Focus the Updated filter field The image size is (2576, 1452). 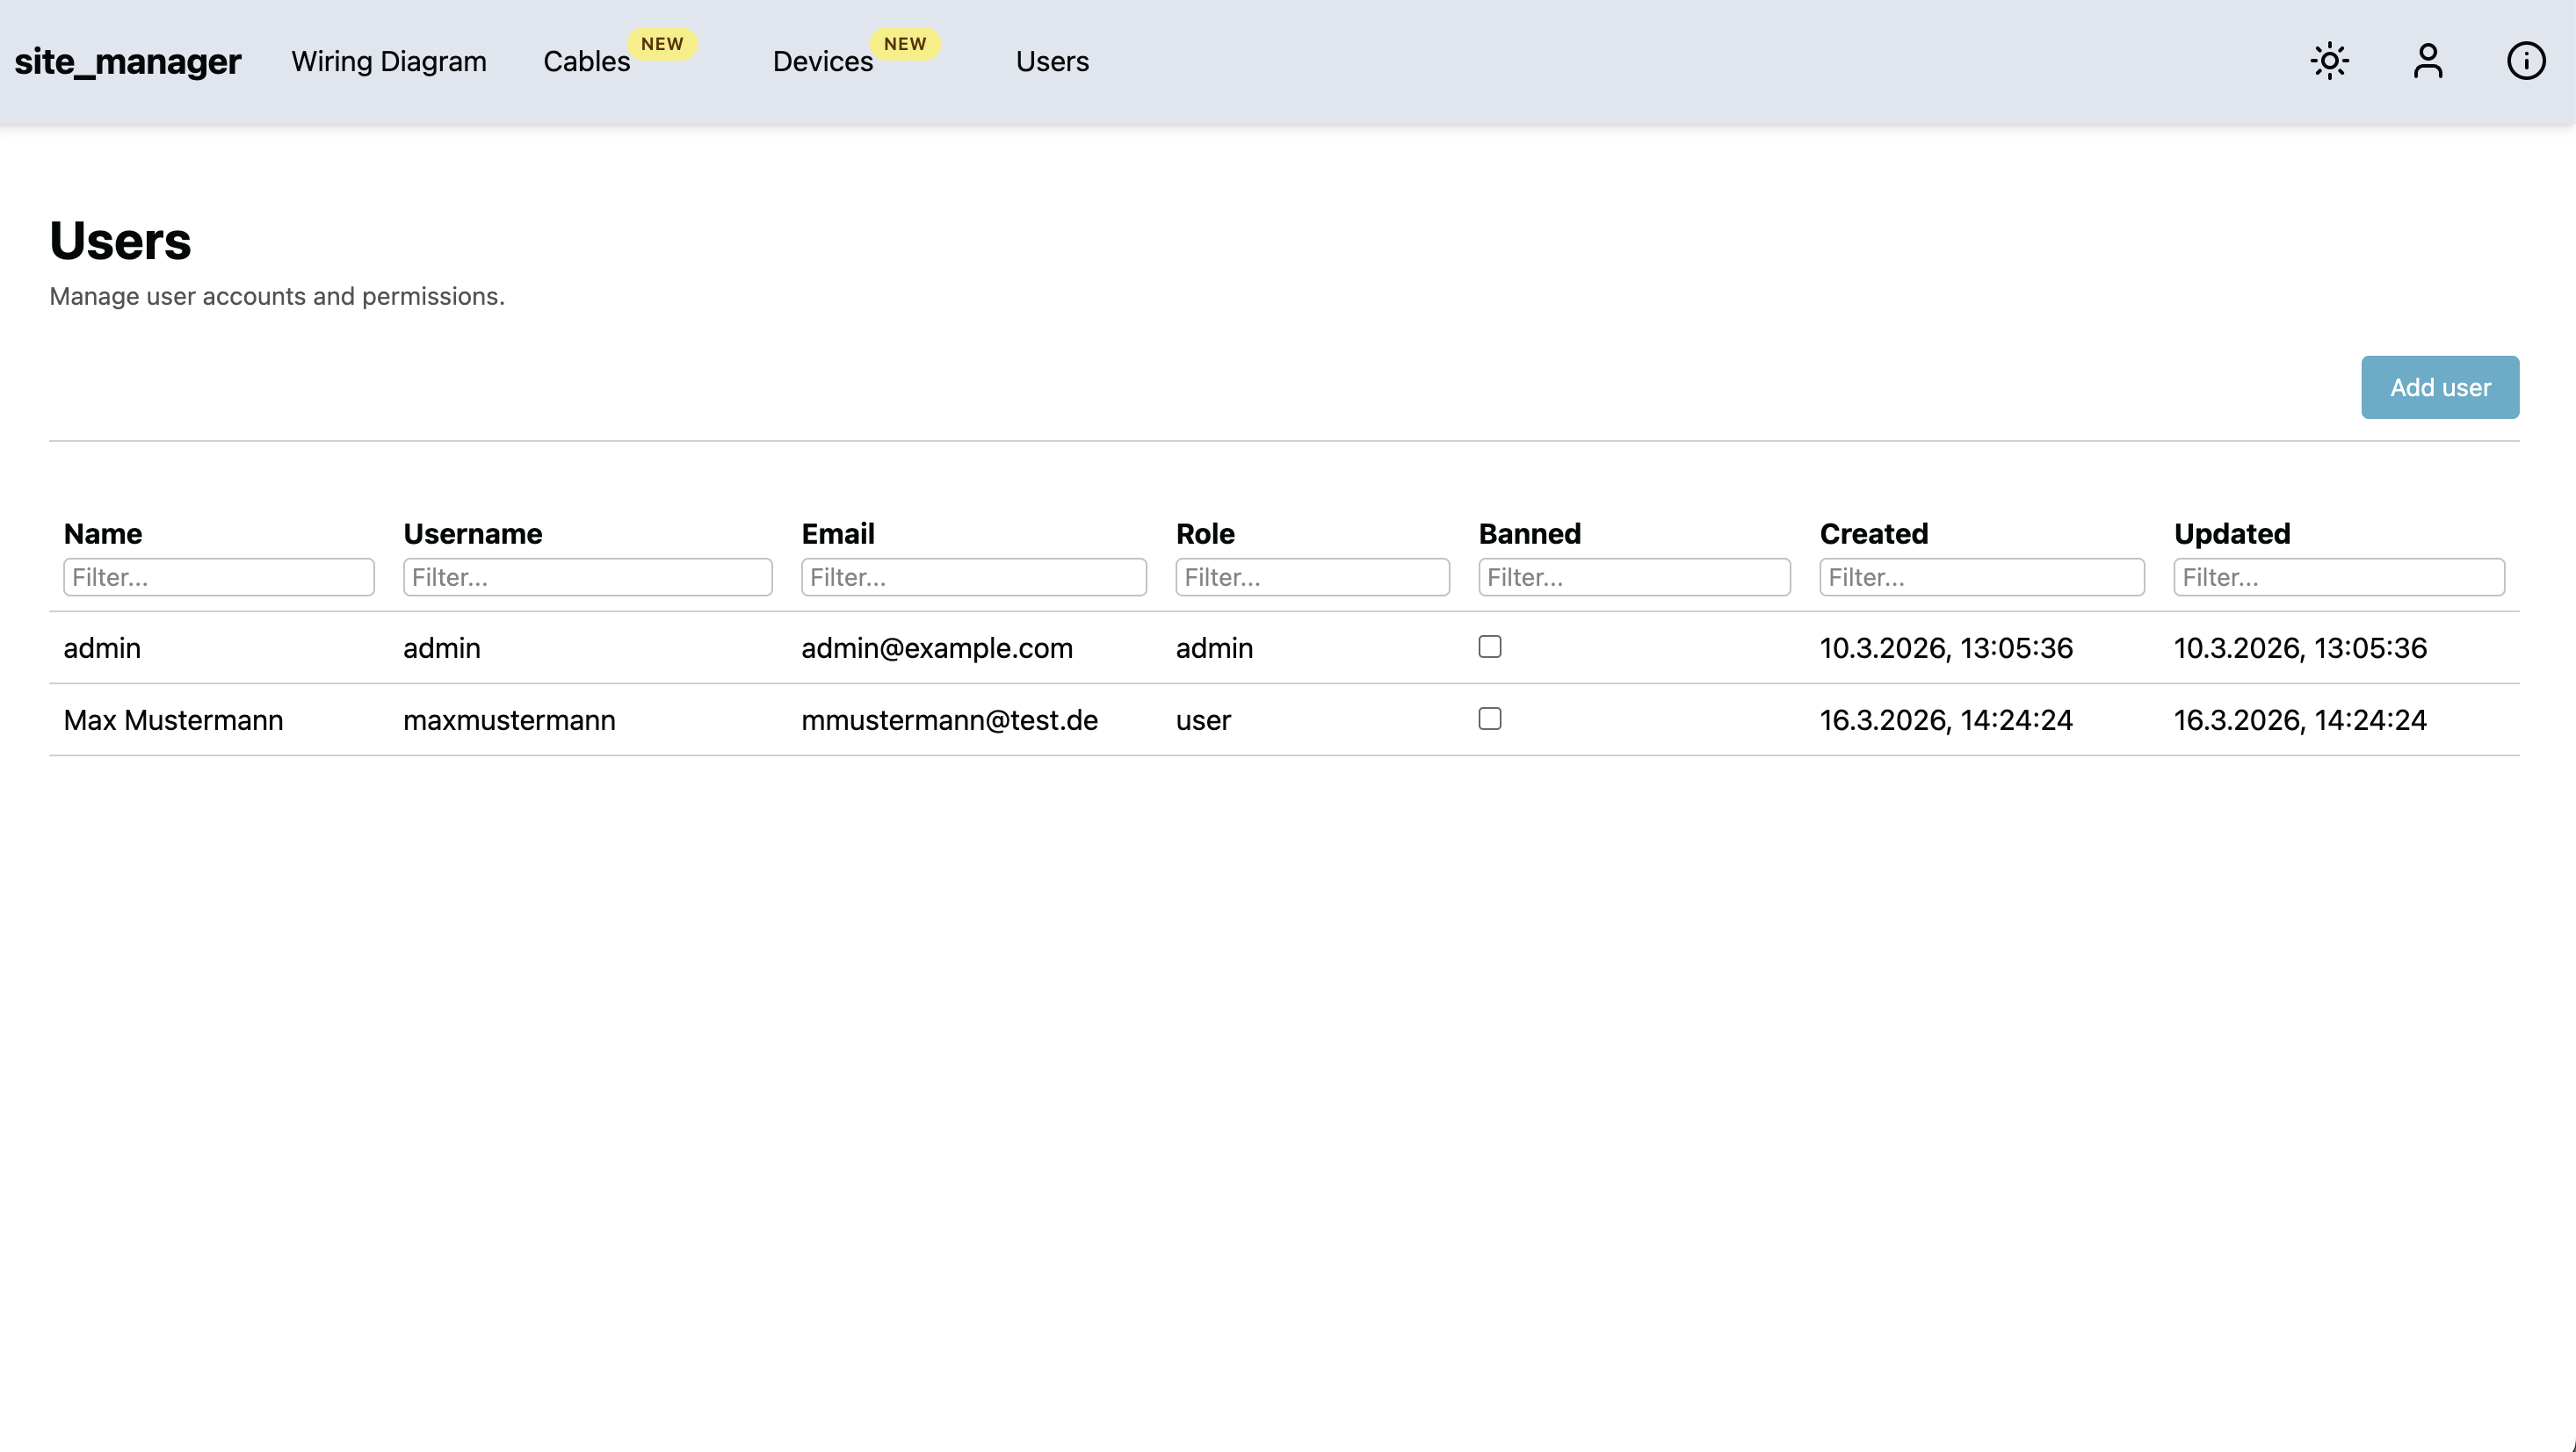click(x=2338, y=577)
